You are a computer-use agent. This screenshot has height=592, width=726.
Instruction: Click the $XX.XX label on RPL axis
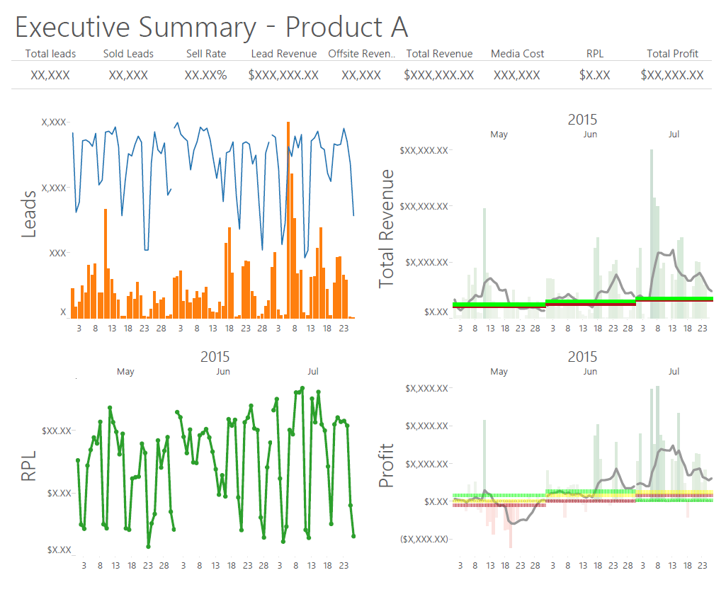click(x=57, y=431)
